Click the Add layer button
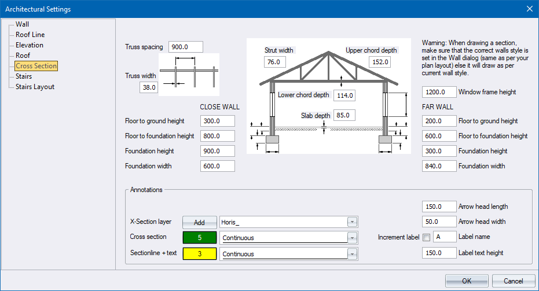539x291 pixels. click(x=199, y=222)
